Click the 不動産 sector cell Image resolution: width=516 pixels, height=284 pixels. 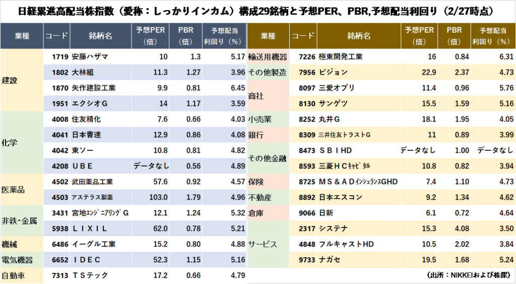(x=268, y=197)
